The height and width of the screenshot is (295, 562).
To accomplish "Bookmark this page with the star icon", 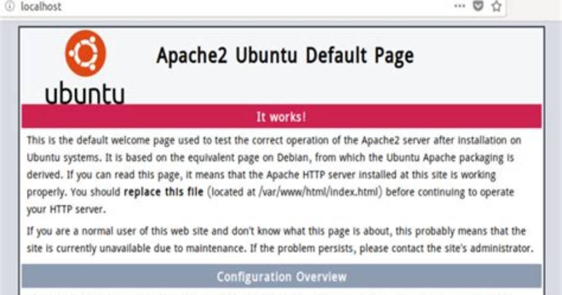I will tap(496, 6).
